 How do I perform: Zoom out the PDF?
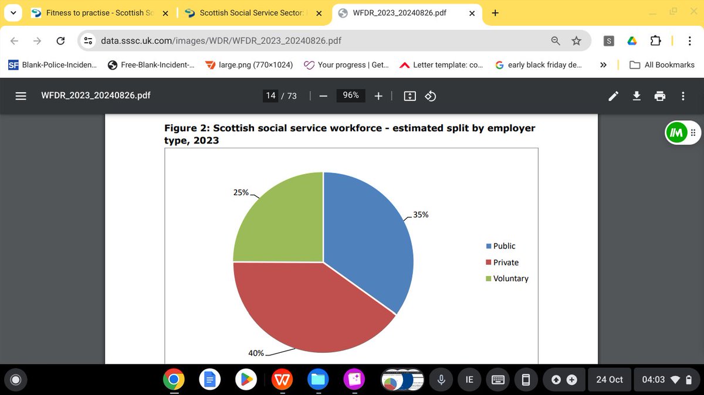[323, 96]
